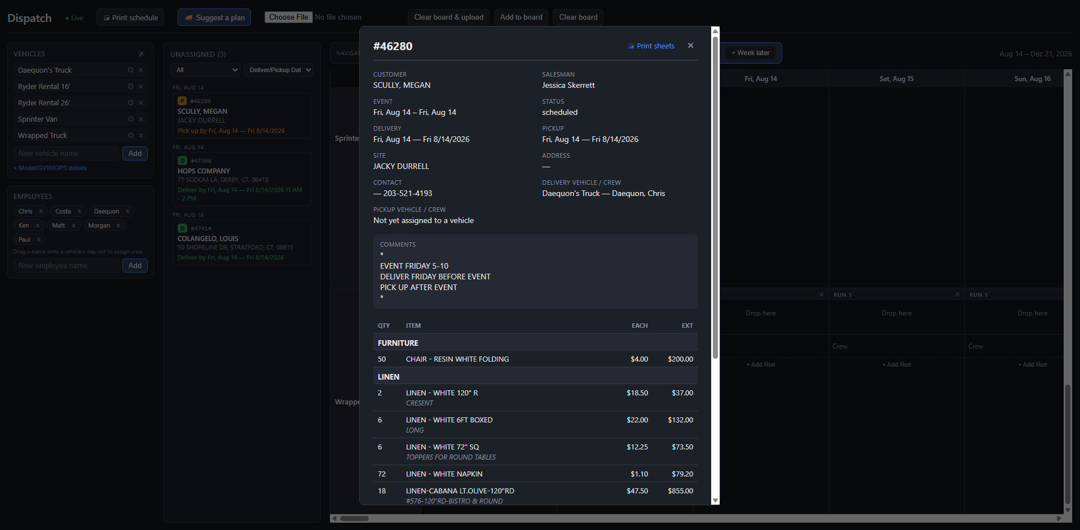Remove employee Costa chip
1080x530 pixels.
coord(80,212)
